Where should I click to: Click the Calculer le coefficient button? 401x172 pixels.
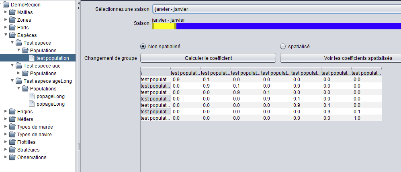(208, 58)
